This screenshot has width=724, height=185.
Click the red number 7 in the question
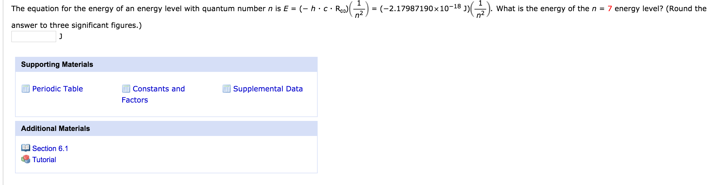pyautogui.click(x=609, y=9)
